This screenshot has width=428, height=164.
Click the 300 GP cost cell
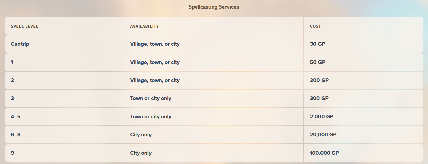pos(363,98)
